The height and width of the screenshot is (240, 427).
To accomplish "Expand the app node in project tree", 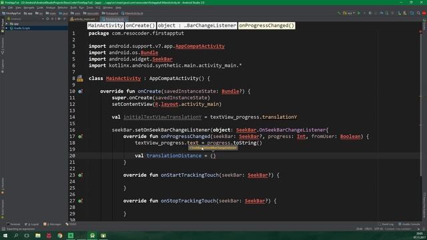I will pos(7,24).
